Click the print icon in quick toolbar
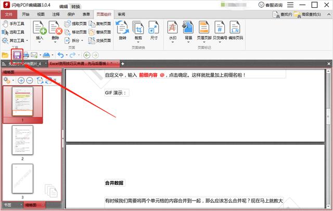This screenshot has height=211, width=333. click(25, 55)
